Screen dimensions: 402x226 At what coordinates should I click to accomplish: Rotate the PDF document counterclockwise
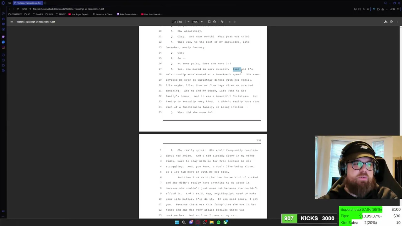pyautogui.click(x=215, y=22)
